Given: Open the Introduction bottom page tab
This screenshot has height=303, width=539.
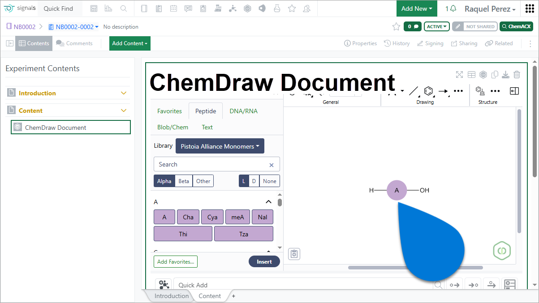Looking at the screenshot, I should (172, 296).
